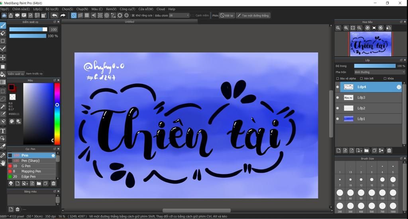408x219 pixels.
Task: Open Tệp(F) menu
Action: point(4,9)
